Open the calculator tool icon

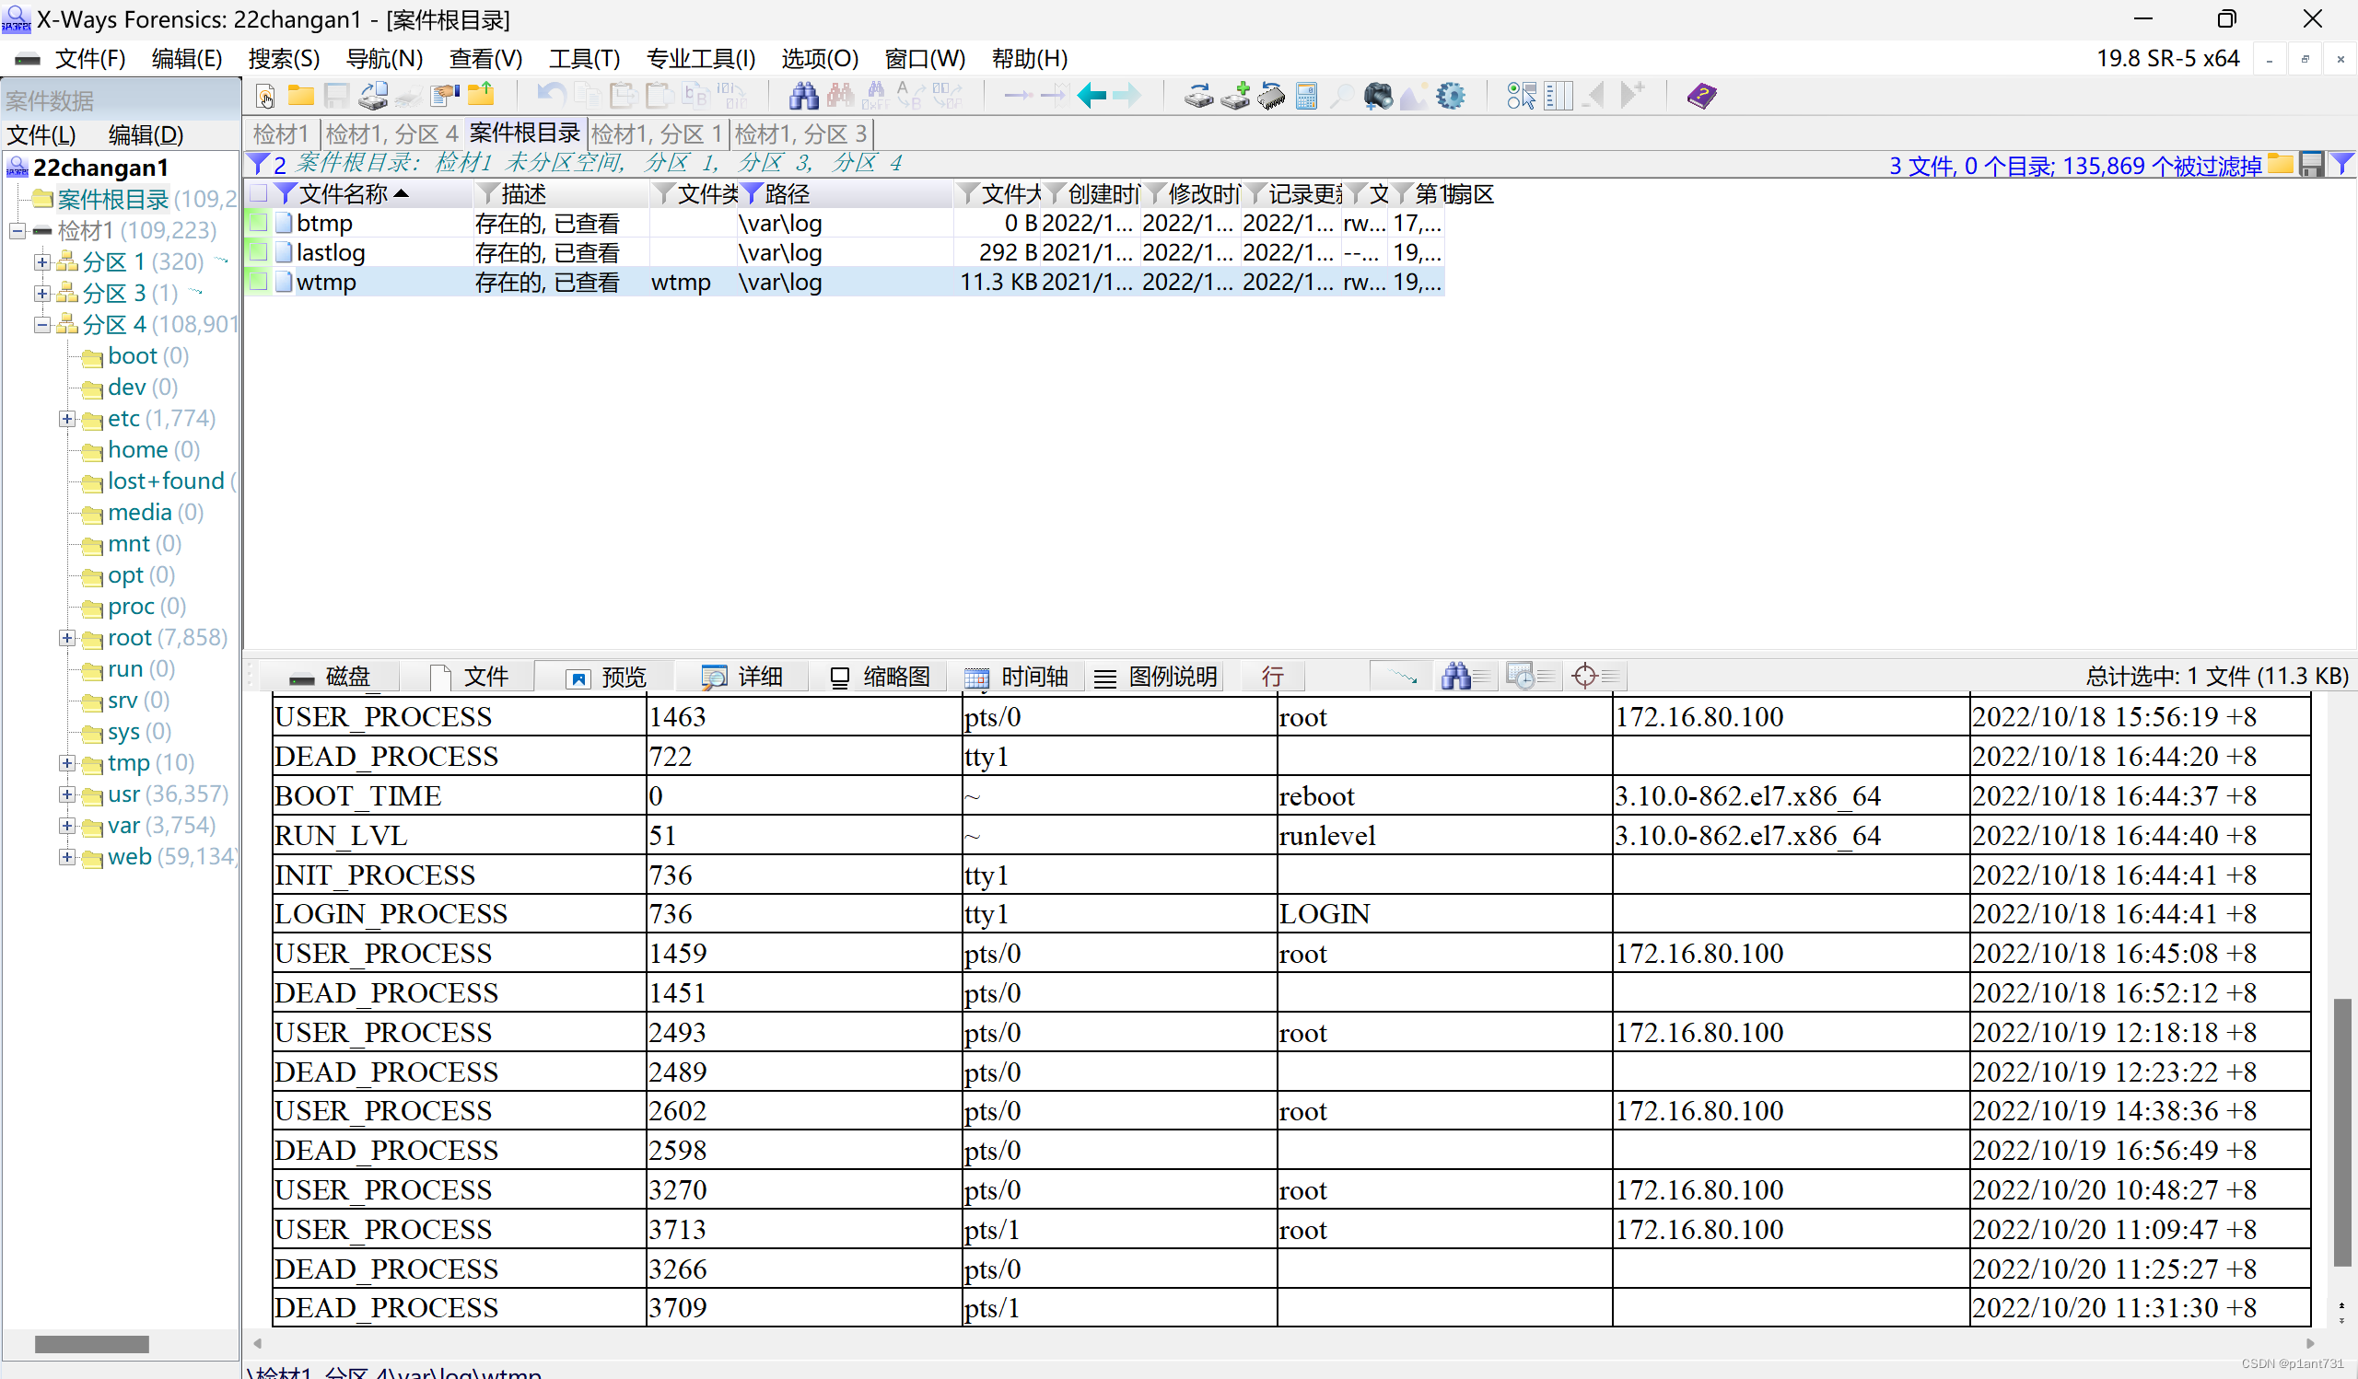[1306, 96]
